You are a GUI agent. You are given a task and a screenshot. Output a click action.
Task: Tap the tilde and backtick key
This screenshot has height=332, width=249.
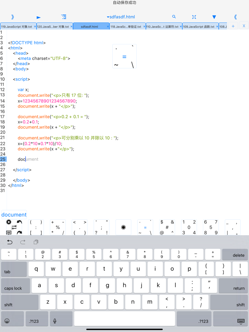click(9, 255)
